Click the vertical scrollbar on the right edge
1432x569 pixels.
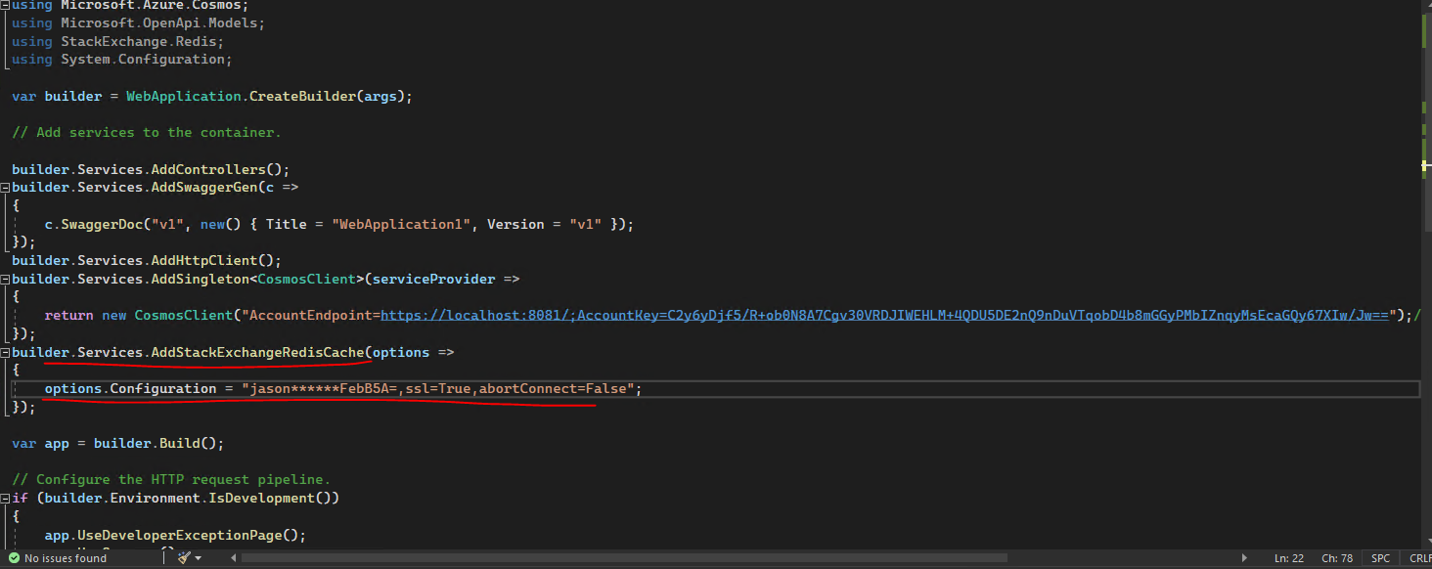pyautogui.click(x=1425, y=274)
